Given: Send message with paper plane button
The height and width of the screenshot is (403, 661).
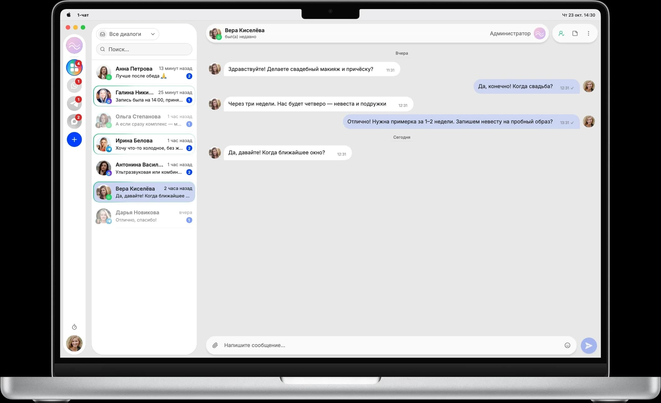Looking at the screenshot, I should pos(589,346).
